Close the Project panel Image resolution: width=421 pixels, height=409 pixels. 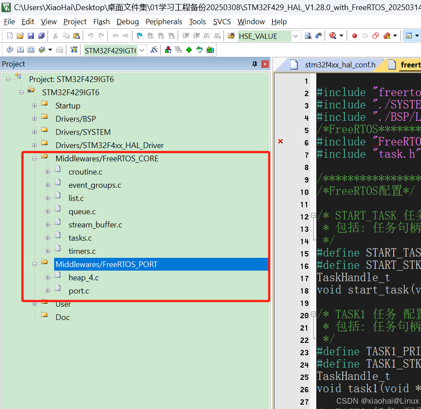coord(265,64)
